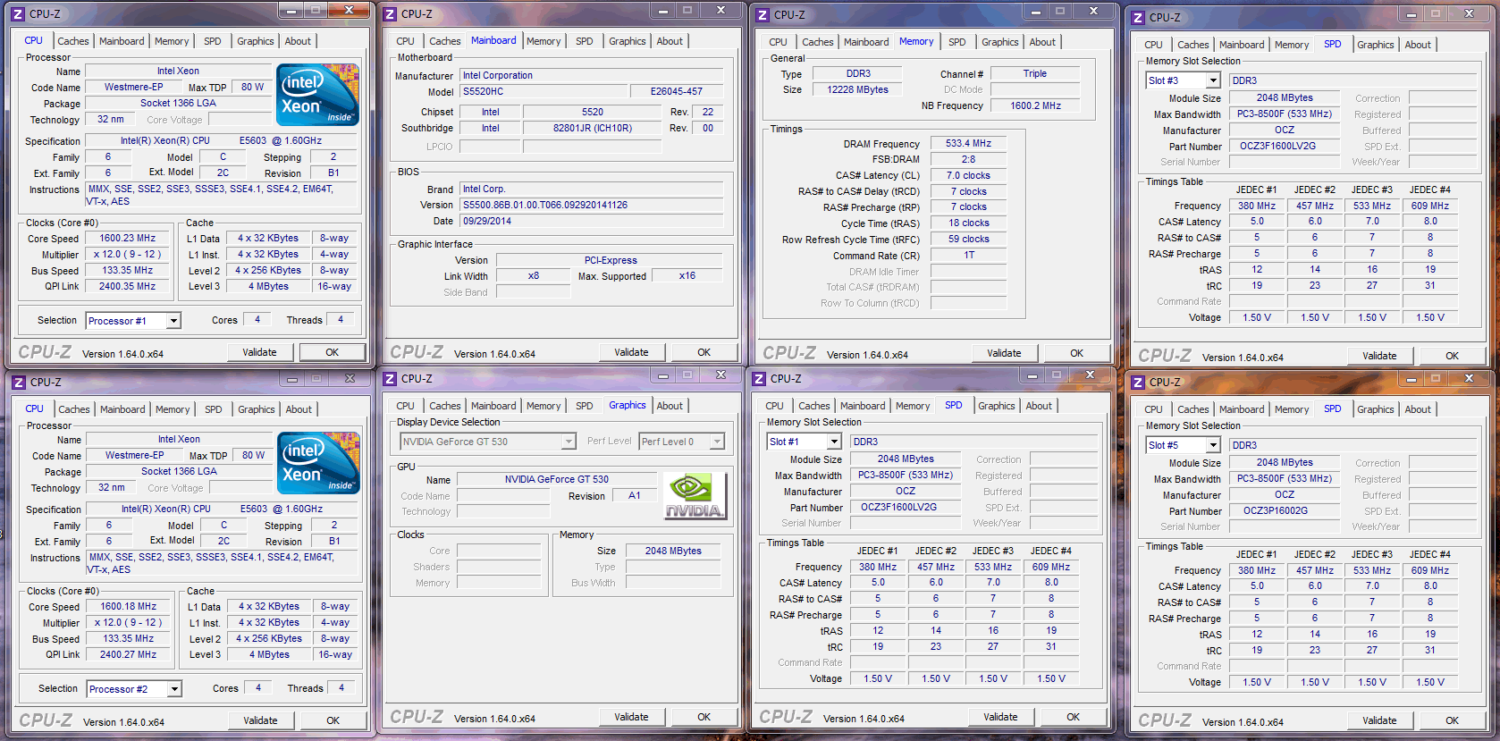Image resolution: width=1500 pixels, height=741 pixels.
Task: Click the CPU-Z title icon in the Mainboard window
Action: pyautogui.click(x=390, y=14)
